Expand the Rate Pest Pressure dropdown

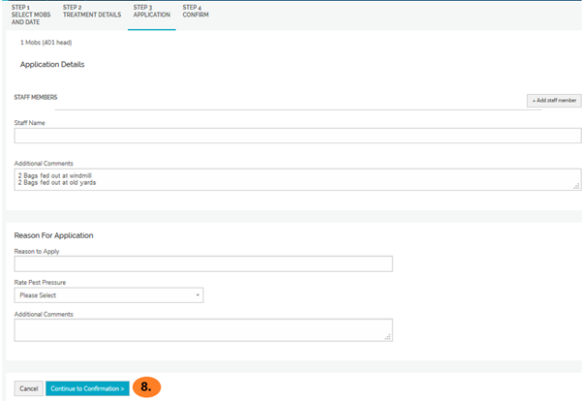108,295
